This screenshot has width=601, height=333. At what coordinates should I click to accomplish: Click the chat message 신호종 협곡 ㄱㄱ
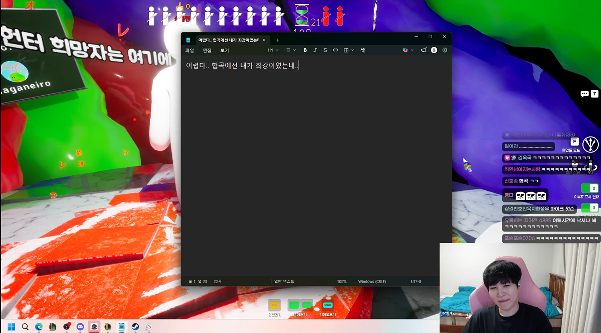click(x=522, y=181)
